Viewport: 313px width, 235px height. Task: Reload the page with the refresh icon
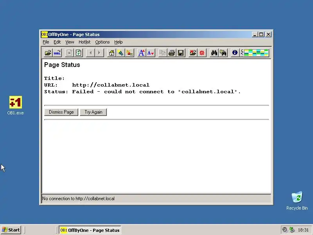78,53
